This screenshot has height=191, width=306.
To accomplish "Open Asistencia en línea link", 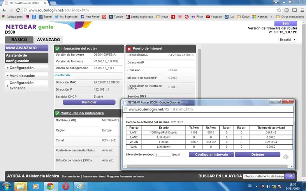I will [93, 176].
